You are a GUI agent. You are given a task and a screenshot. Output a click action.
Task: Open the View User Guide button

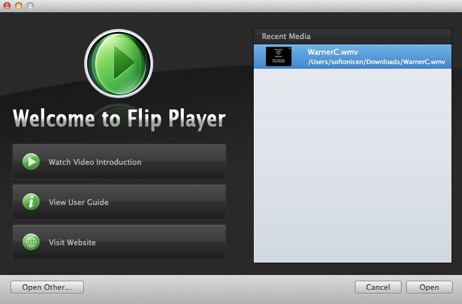pyautogui.click(x=119, y=202)
